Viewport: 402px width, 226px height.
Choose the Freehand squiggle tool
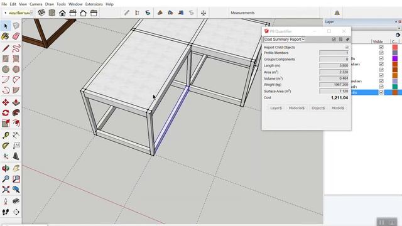16,48
